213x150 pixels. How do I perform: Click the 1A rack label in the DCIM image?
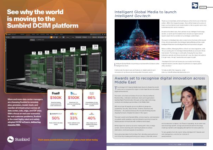(34, 53)
